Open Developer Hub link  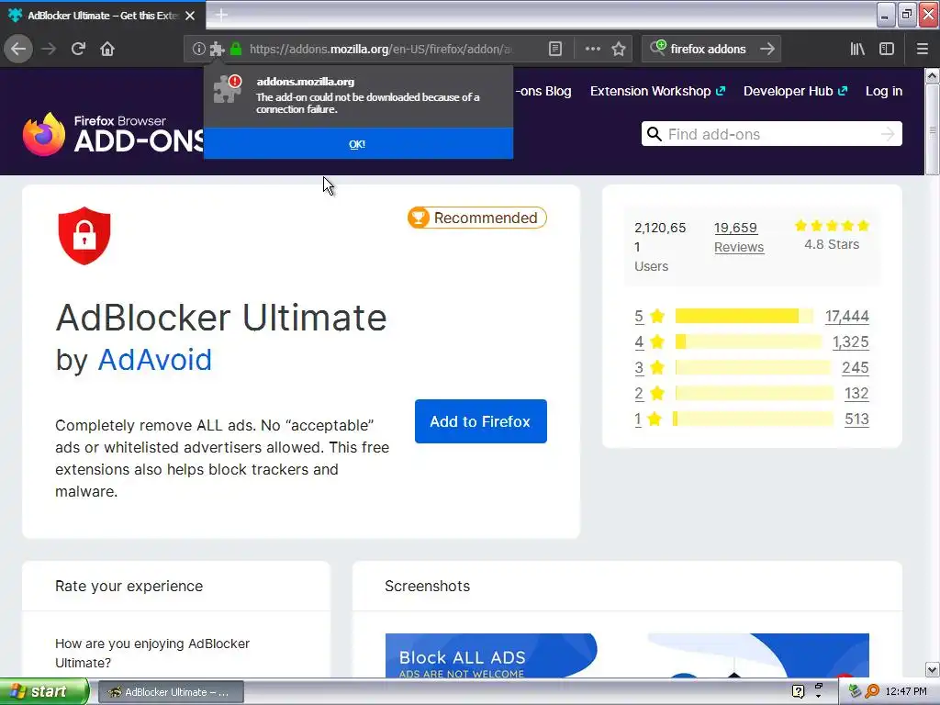pos(795,91)
